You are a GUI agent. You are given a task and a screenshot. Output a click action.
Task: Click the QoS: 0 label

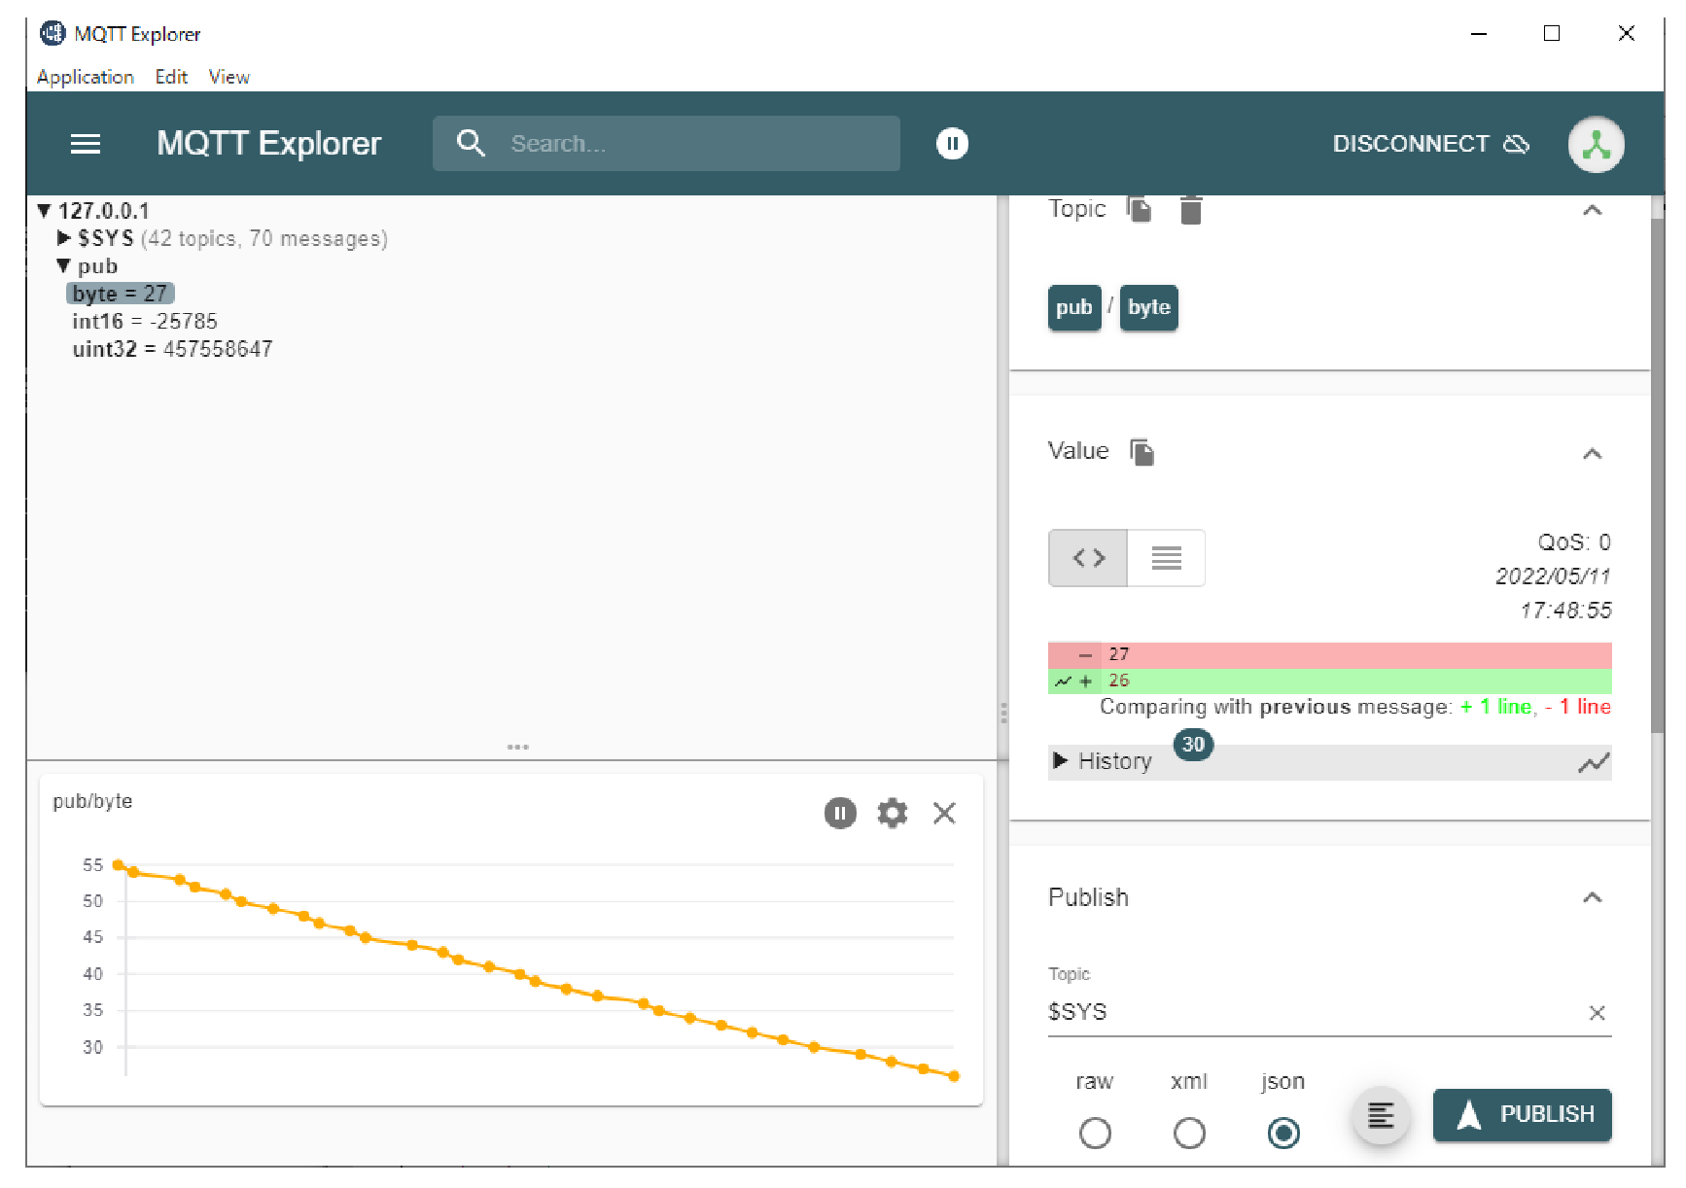[x=1573, y=542]
